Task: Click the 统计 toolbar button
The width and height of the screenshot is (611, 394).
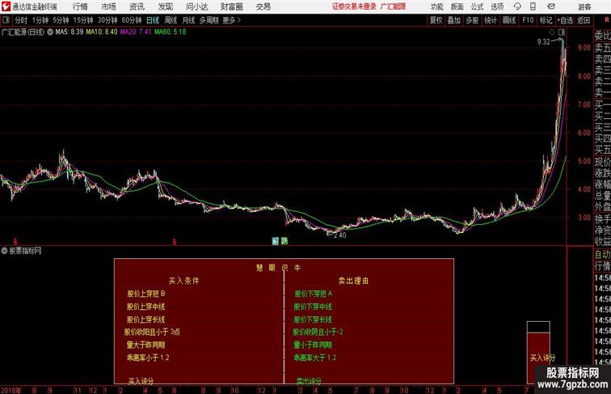Action: pos(491,20)
